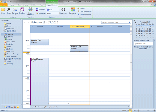156x112 pixels.
Task: Switch to the Home ribbon tab
Action: pyautogui.click(x=12, y=5)
